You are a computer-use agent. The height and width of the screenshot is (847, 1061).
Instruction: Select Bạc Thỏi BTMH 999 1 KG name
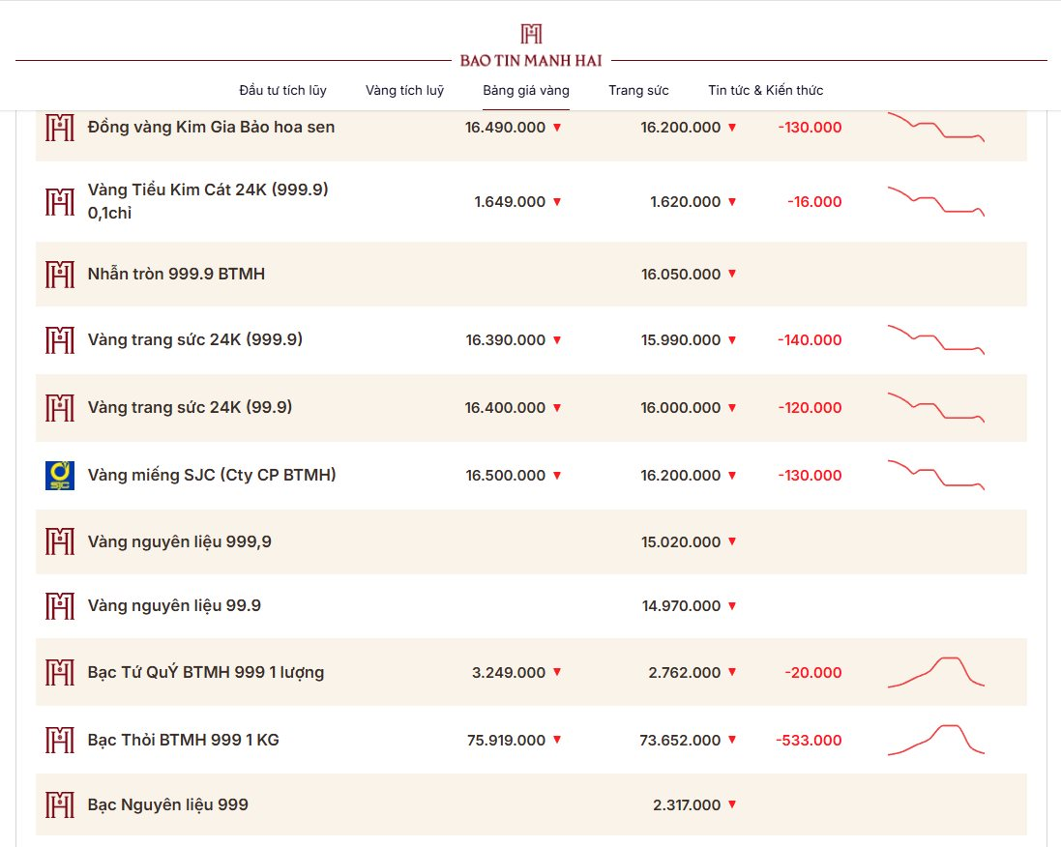(x=184, y=740)
